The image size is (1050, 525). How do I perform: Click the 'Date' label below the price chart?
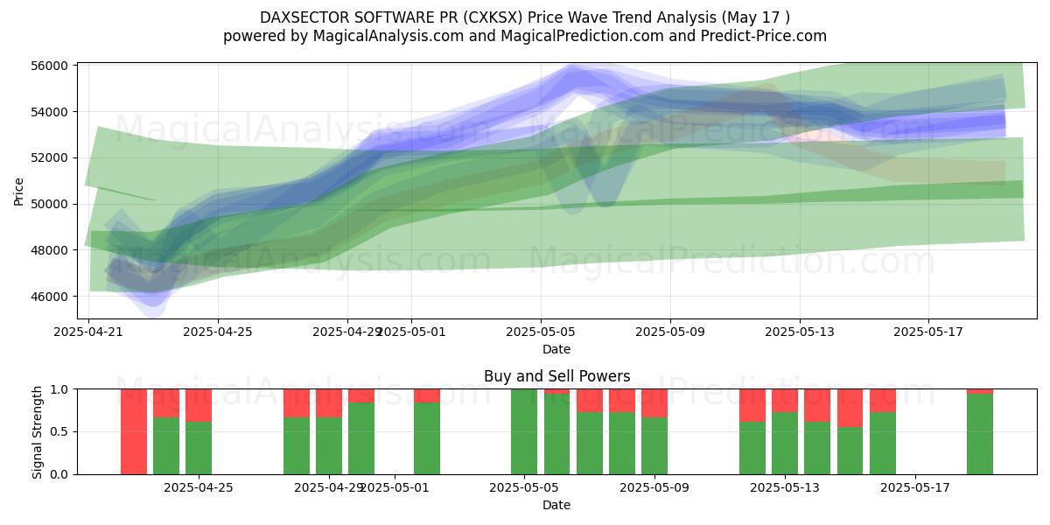(x=556, y=349)
